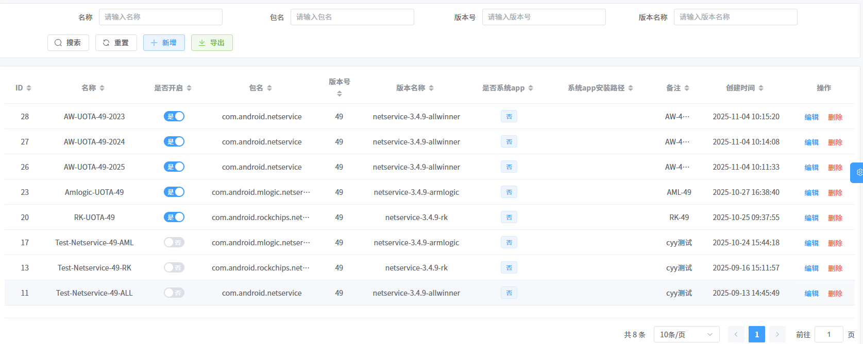Focus the 名称 search input
The image size is (863, 344).
pos(161,17)
